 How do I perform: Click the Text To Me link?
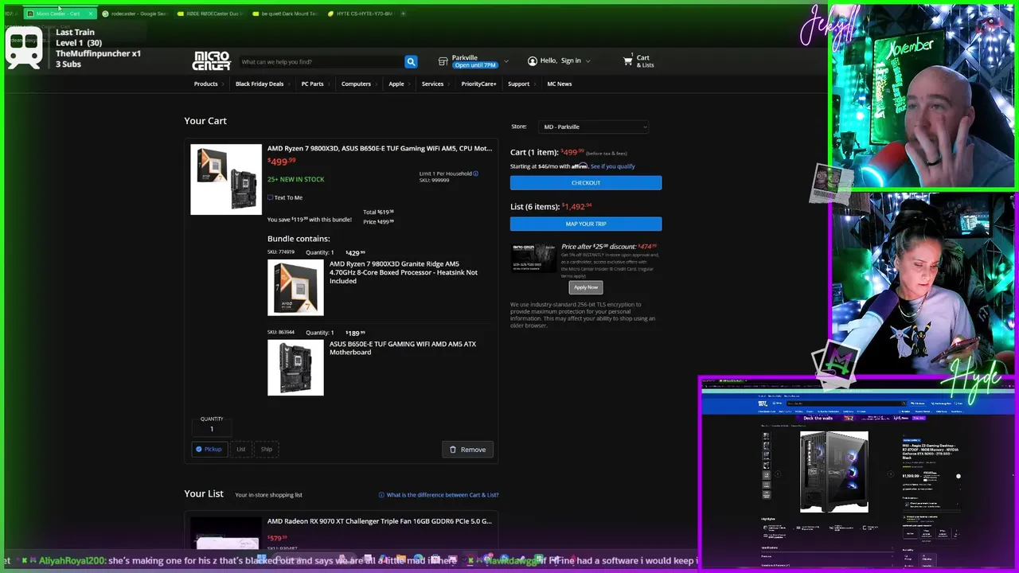tap(288, 197)
